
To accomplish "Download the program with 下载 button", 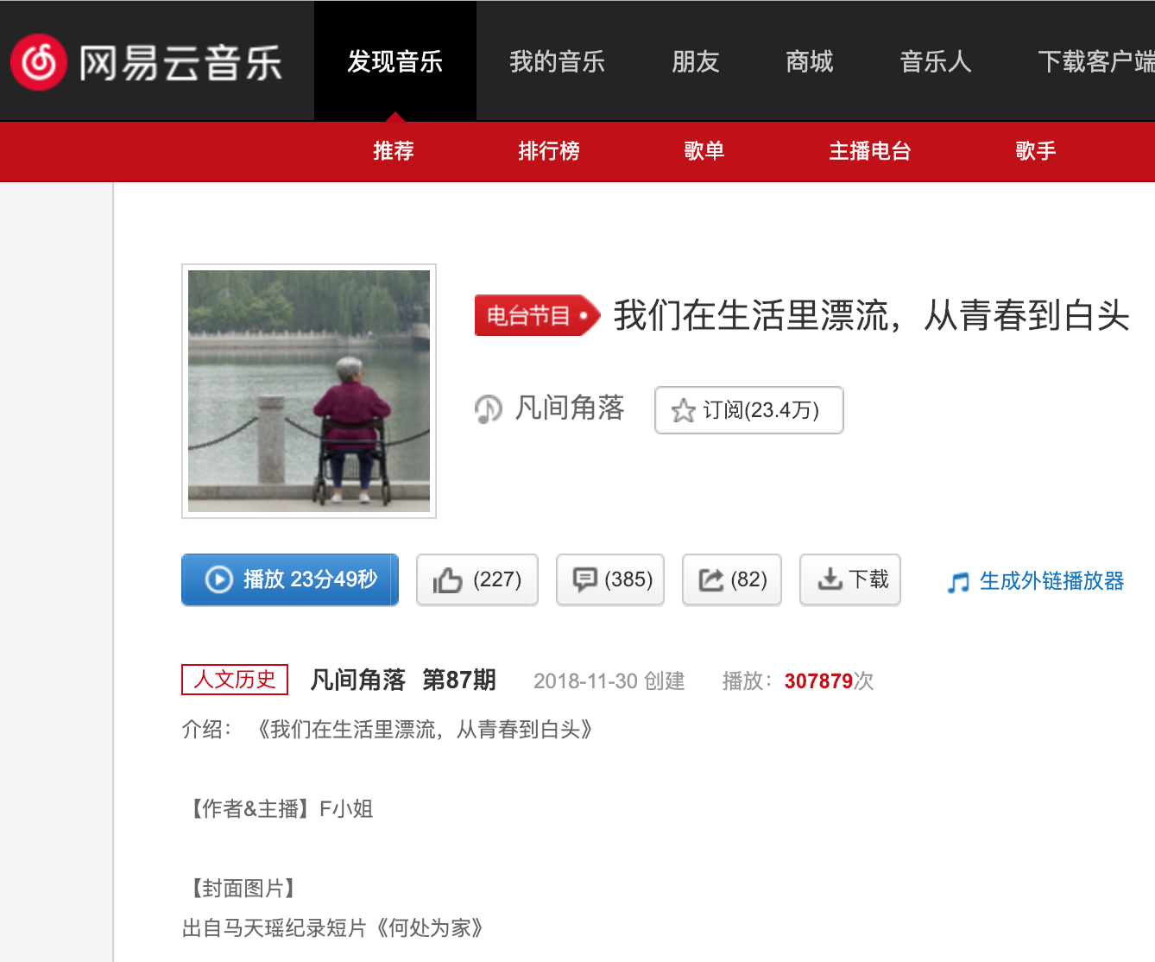I will click(x=850, y=579).
